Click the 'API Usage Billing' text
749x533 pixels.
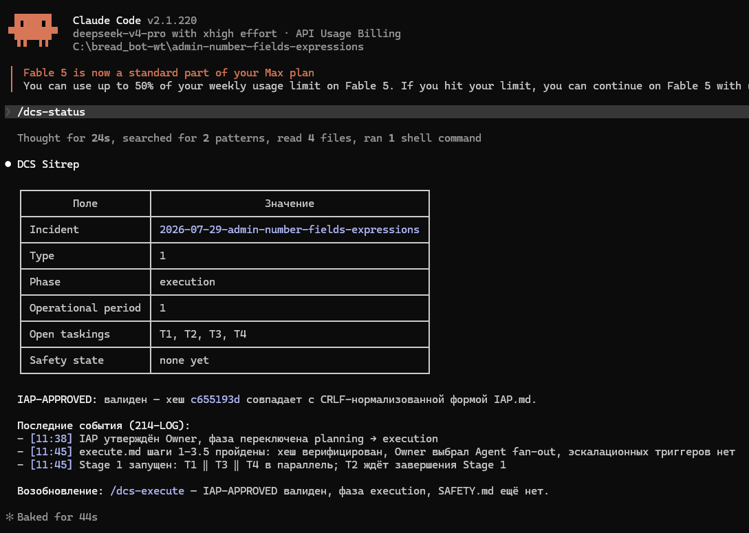tap(348, 34)
